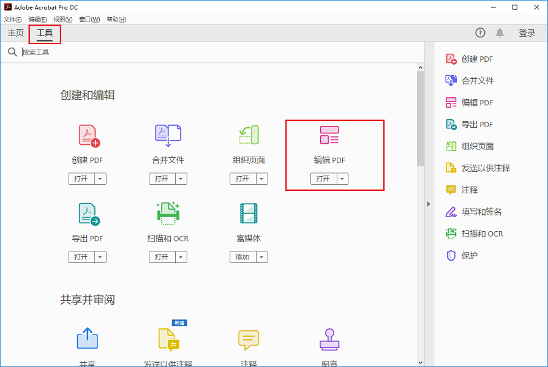This screenshot has height=367, width=548.
Task: Click the 合并文件 tool icon in main grid
Action: point(168,136)
